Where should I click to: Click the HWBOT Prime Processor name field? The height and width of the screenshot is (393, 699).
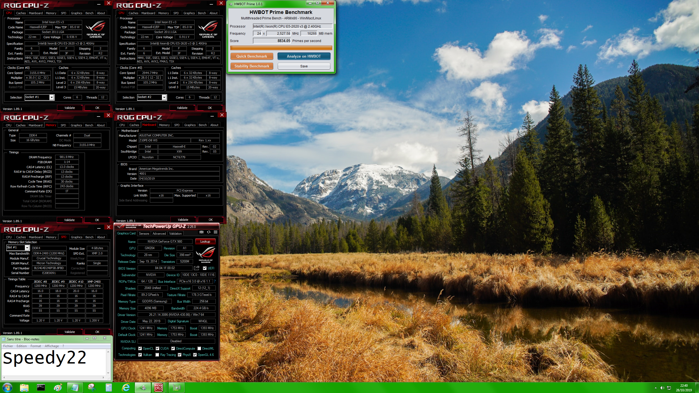click(292, 26)
